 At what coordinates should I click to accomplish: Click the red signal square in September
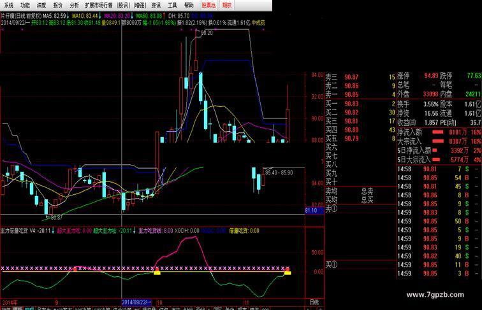point(75,269)
